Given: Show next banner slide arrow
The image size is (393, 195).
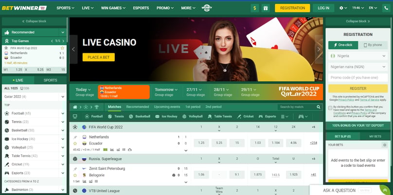Looking at the screenshot, I should (319, 49).
